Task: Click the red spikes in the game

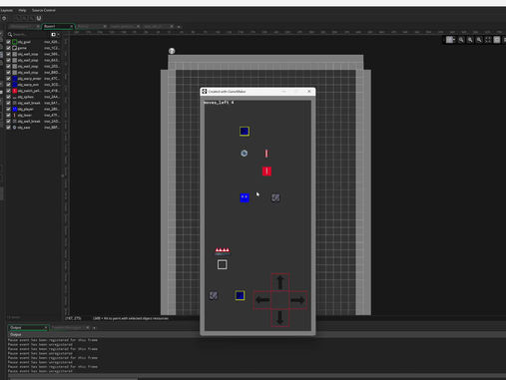Action: coord(223,251)
